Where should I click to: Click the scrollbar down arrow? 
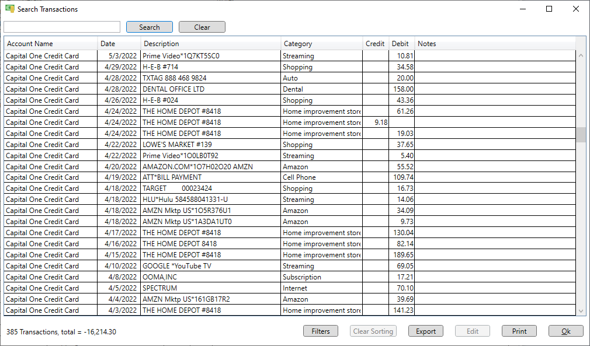click(x=581, y=311)
